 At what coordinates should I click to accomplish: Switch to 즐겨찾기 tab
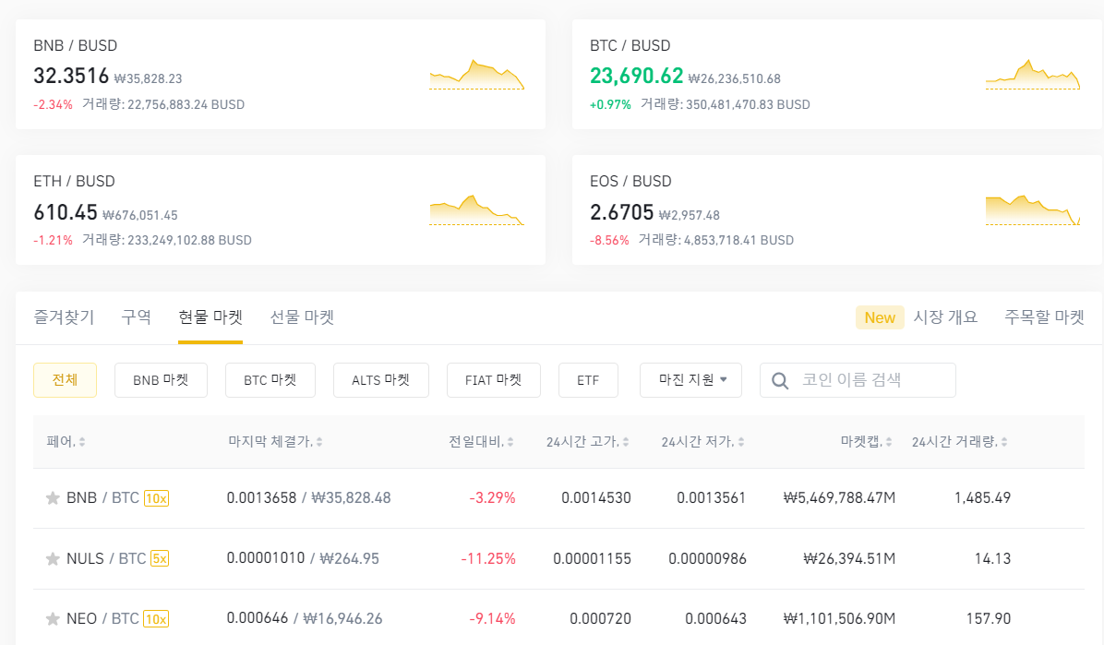point(64,317)
